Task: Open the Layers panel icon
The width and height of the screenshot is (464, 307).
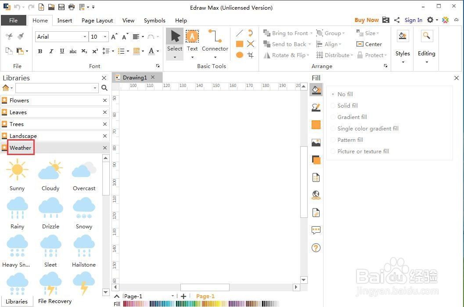Action: tap(316, 160)
